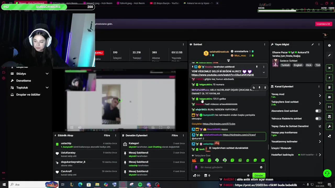Edit stream info with pencil icon in Yayın bilgisi
Viewport: 335px width, 188px height.
click(312, 44)
